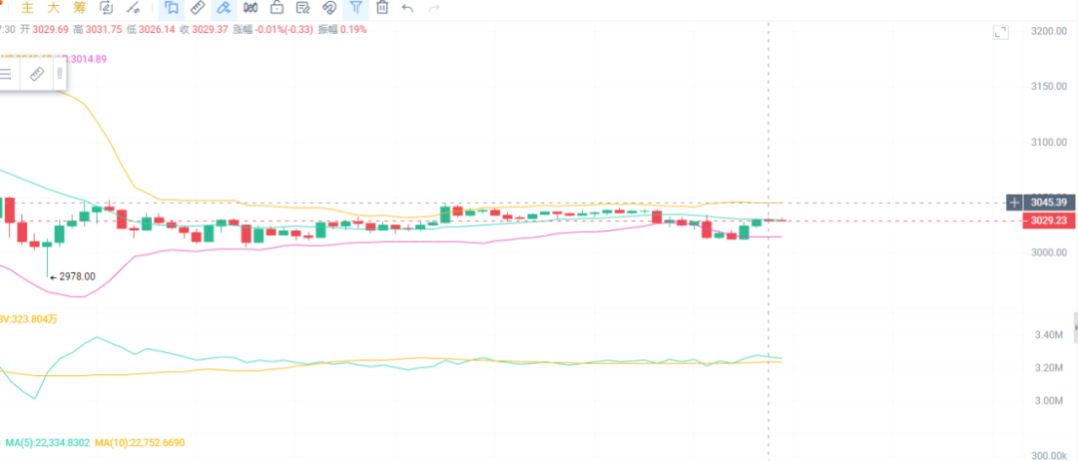The width and height of the screenshot is (1078, 461).
Task: Click the 大 indicator button in toolbar
Action: 53,8
